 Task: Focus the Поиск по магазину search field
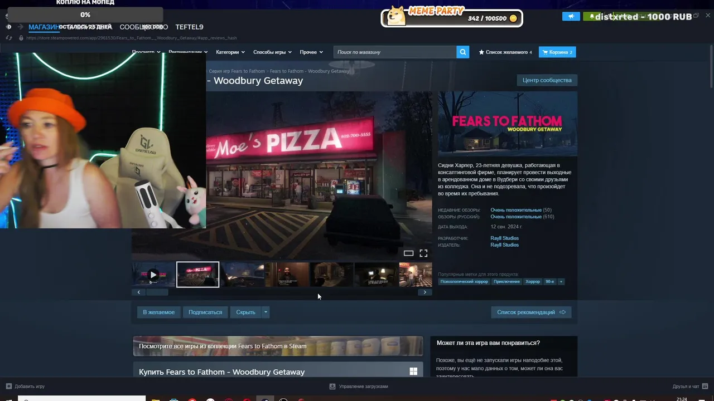pos(395,52)
